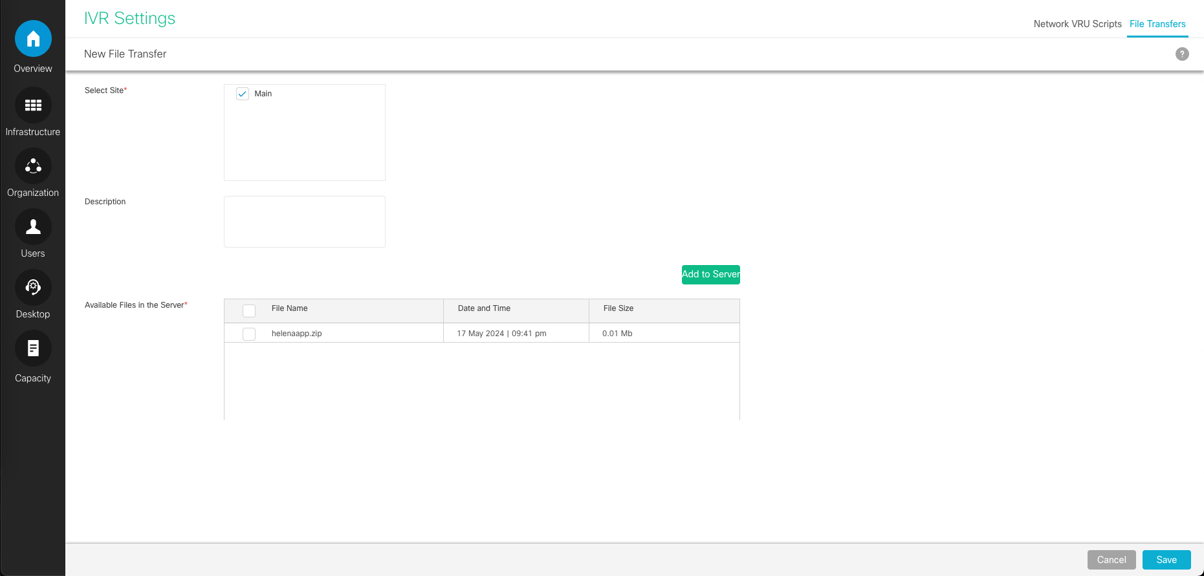Viewport: 1204px width, 576px height.
Task: Click into the Description text box
Action: (305, 222)
